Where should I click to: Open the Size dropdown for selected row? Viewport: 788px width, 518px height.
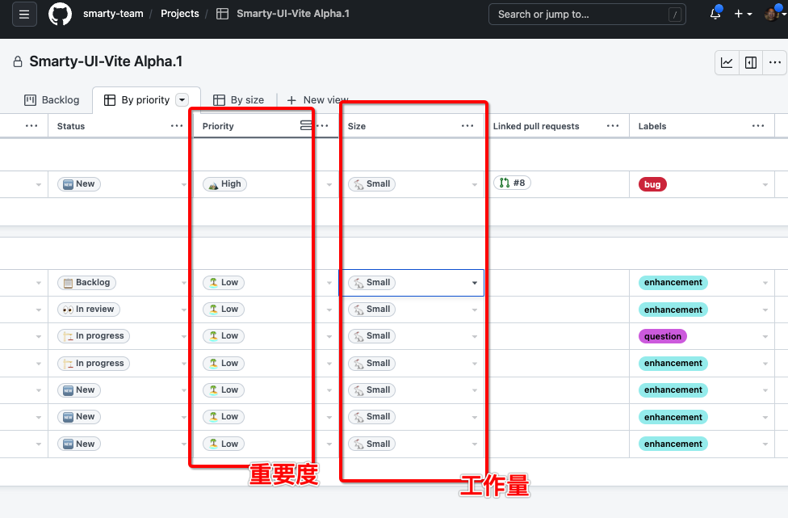(475, 283)
